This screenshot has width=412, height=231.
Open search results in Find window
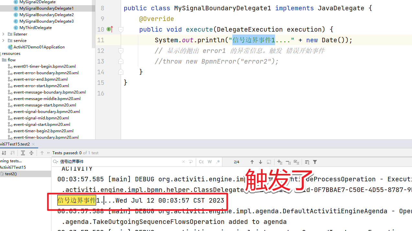coord(307,162)
